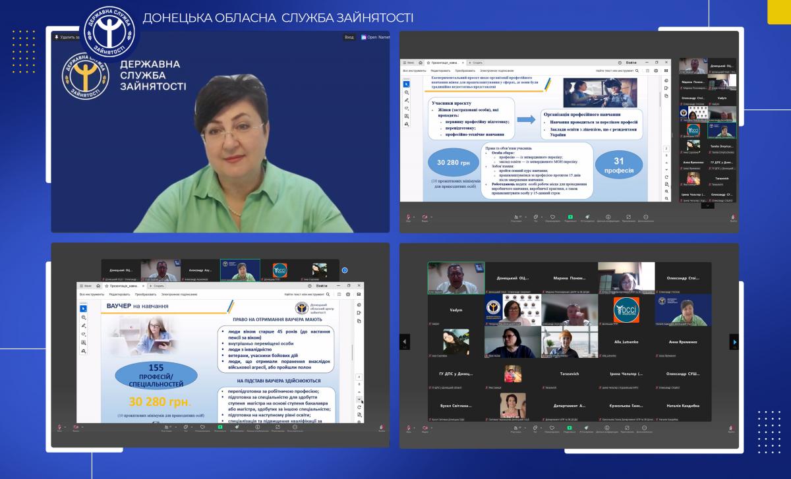Select the zoom magnifier tool in top-right PDF sidebar
791x479 pixels.
[407, 92]
